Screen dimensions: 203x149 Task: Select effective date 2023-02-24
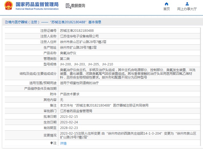coord(69,122)
